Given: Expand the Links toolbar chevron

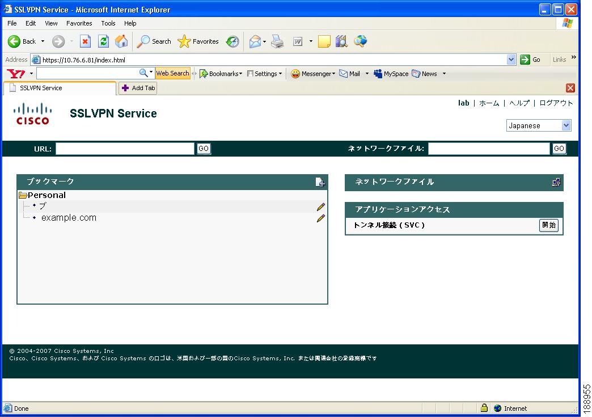Looking at the screenshot, I should (x=573, y=57).
